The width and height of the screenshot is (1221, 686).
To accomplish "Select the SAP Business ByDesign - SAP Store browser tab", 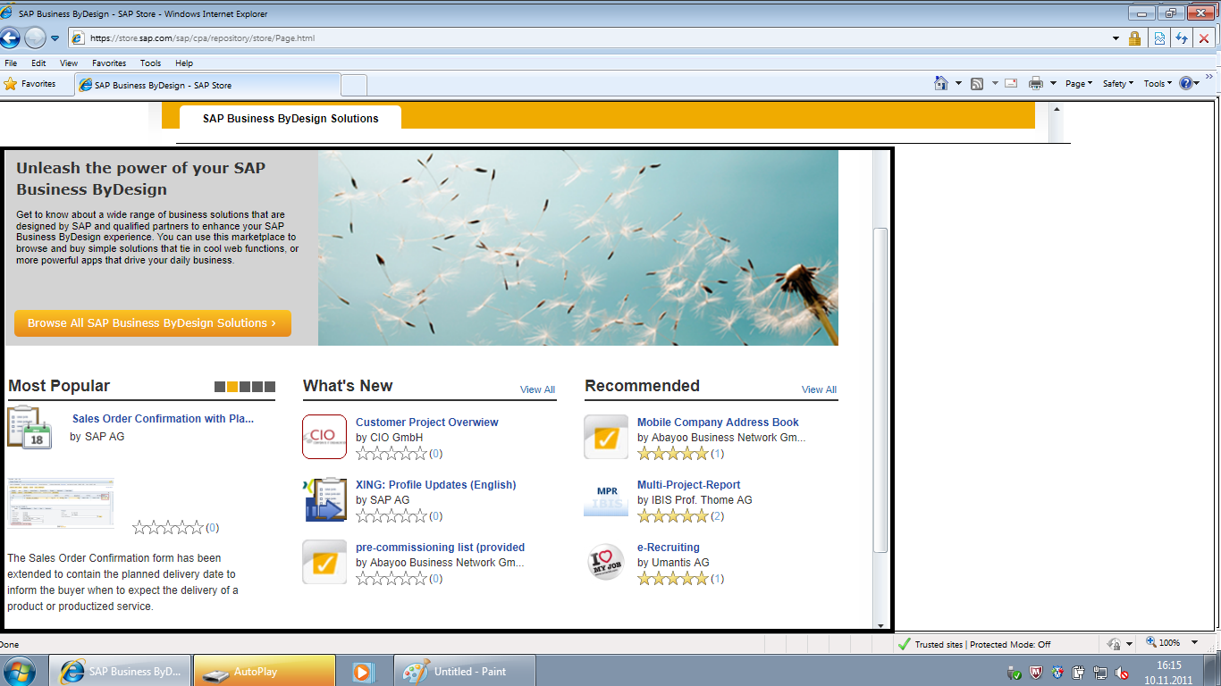I will point(207,85).
